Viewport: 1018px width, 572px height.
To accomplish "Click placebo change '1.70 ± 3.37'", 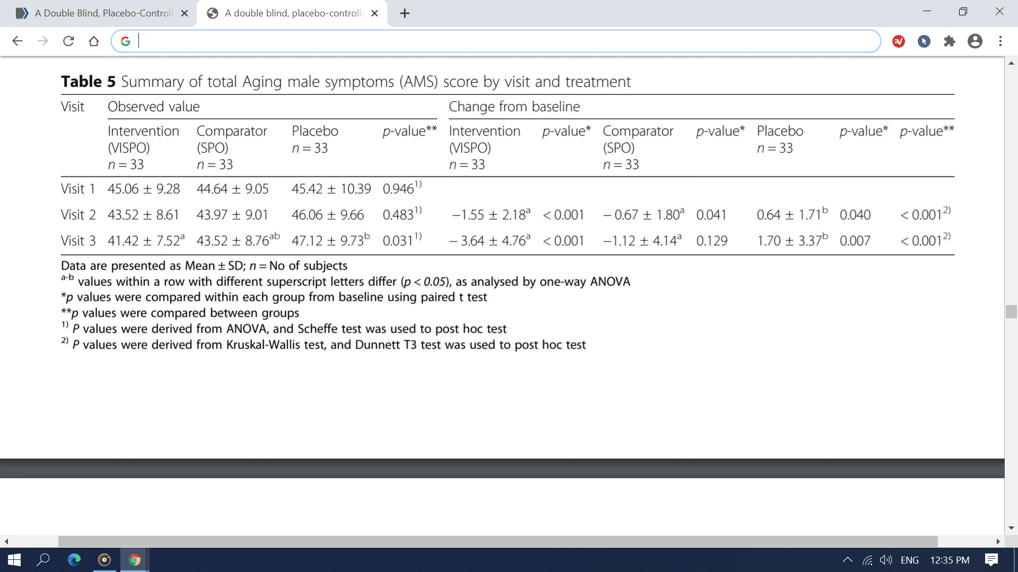I will (792, 240).
